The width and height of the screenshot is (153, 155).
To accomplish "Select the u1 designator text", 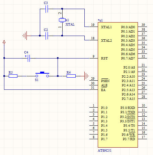I will tap(100, 20).
